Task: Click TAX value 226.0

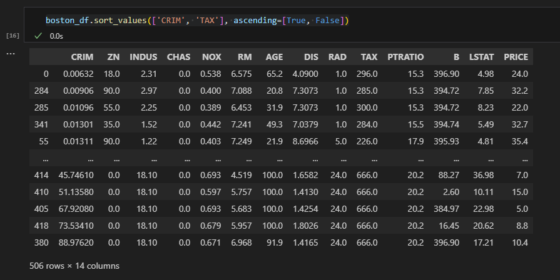Action: coord(367,142)
